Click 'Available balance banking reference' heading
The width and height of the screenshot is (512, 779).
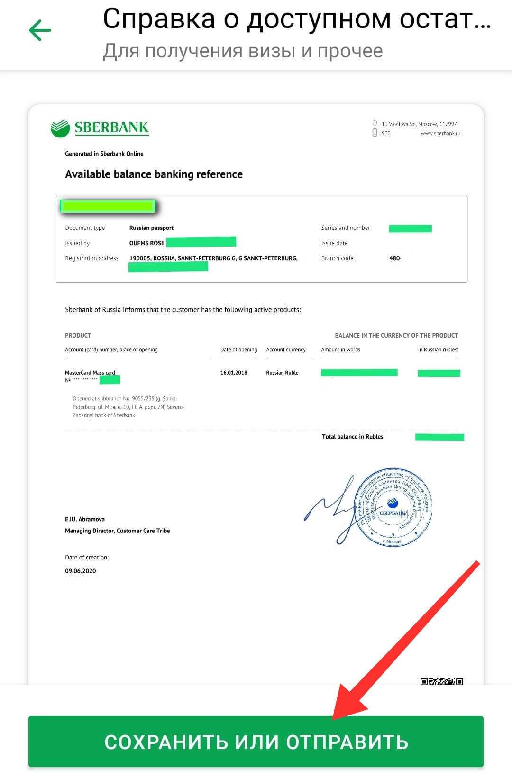[x=154, y=174]
